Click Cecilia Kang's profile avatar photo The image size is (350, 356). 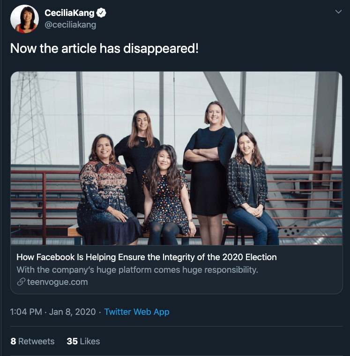[x=24, y=19]
